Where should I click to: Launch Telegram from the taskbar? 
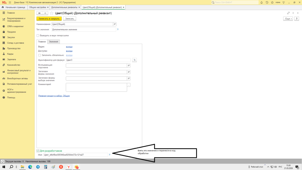[x=38, y=167]
